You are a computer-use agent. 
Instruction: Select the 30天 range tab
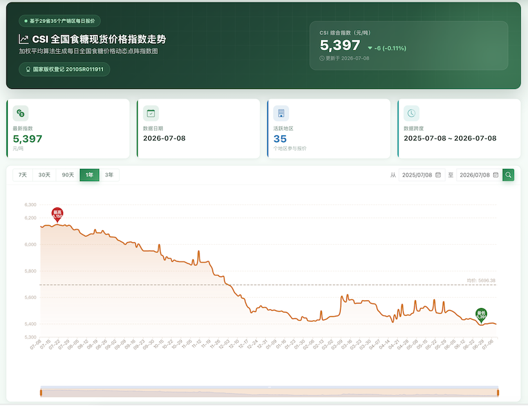(44, 175)
